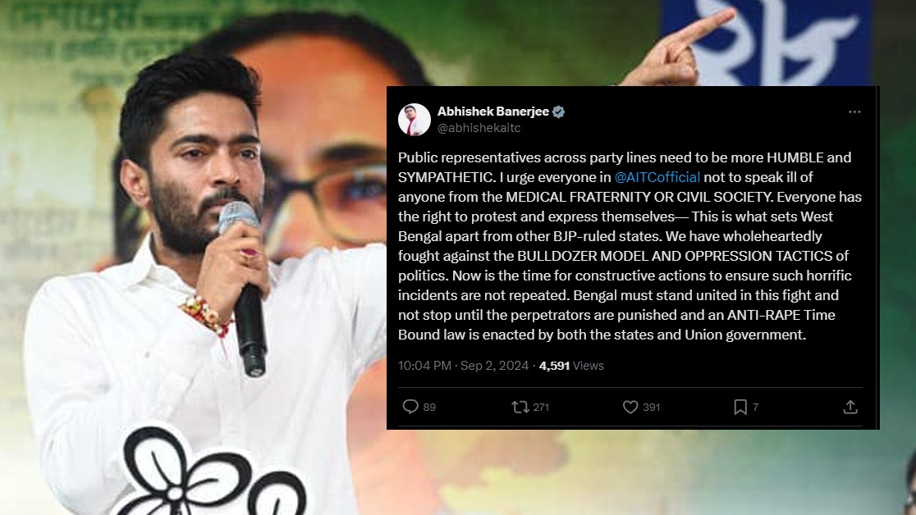The image size is (916, 515).
Task: Click the reply speech bubble icon
Action: 410,407
